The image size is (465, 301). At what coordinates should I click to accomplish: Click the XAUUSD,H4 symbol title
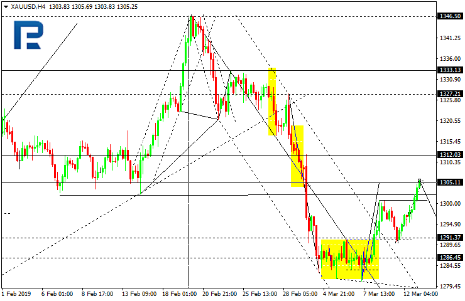pos(28,6)
